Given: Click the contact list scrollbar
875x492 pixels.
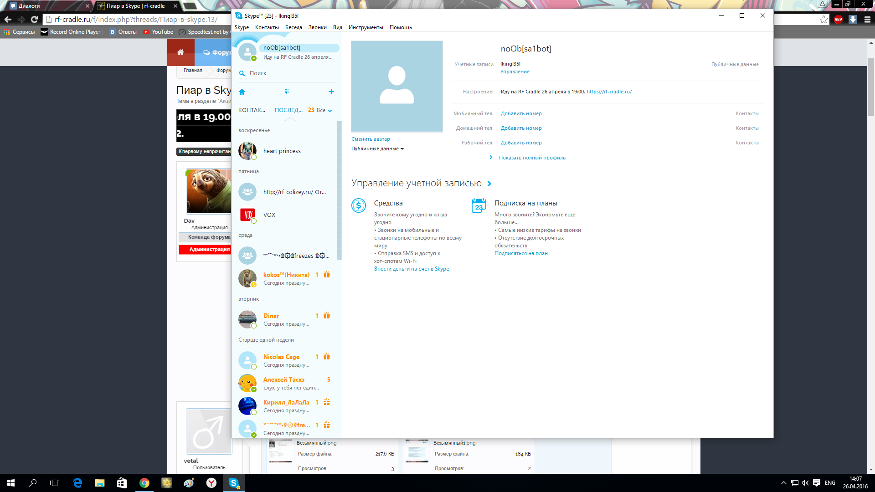Looking at the screenshot, I should tap(339, 191).
